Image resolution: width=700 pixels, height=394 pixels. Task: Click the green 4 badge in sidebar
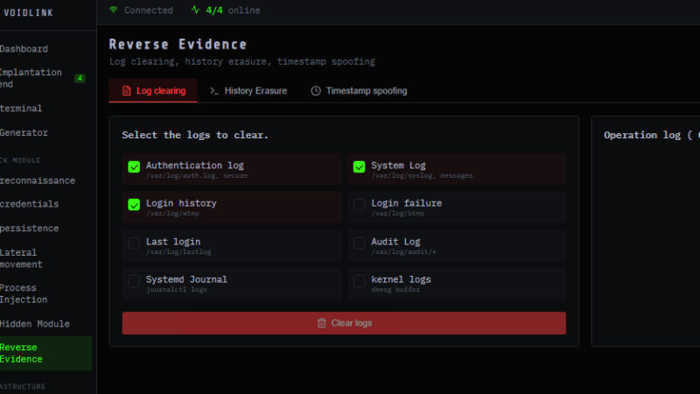80,78
